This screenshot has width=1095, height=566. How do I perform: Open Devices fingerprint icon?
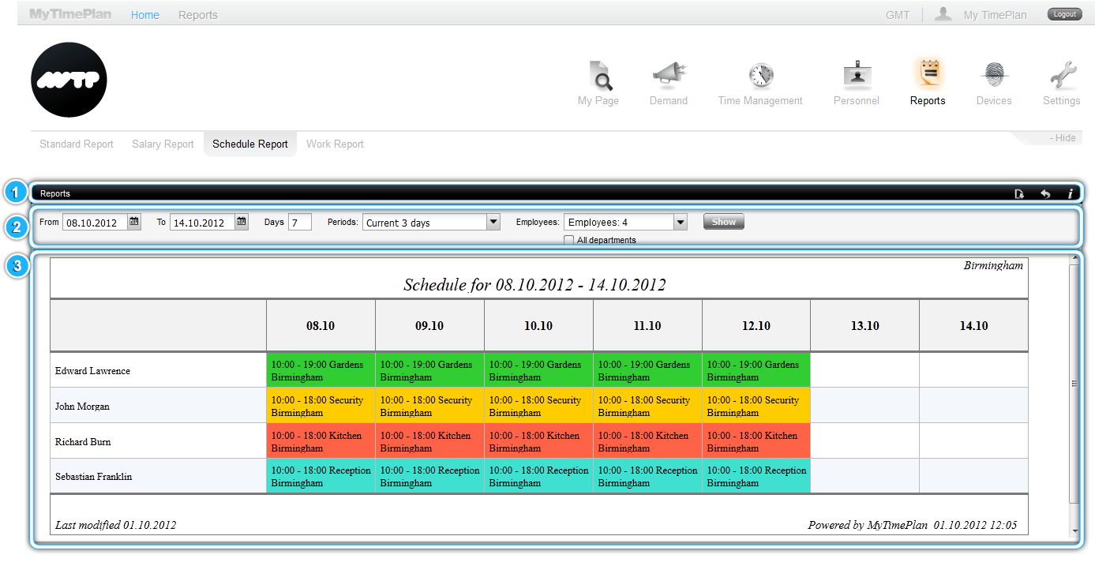(994, 76)
